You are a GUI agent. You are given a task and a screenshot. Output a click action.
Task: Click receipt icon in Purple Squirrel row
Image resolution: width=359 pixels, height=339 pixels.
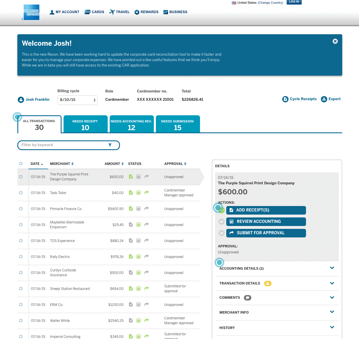(x=131, y=177)
